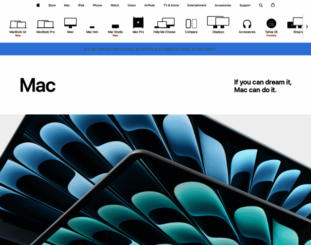This screenshot has height=245, width=311.
Task: Select the Mac Pro tower icon
Action: [138, 22]
